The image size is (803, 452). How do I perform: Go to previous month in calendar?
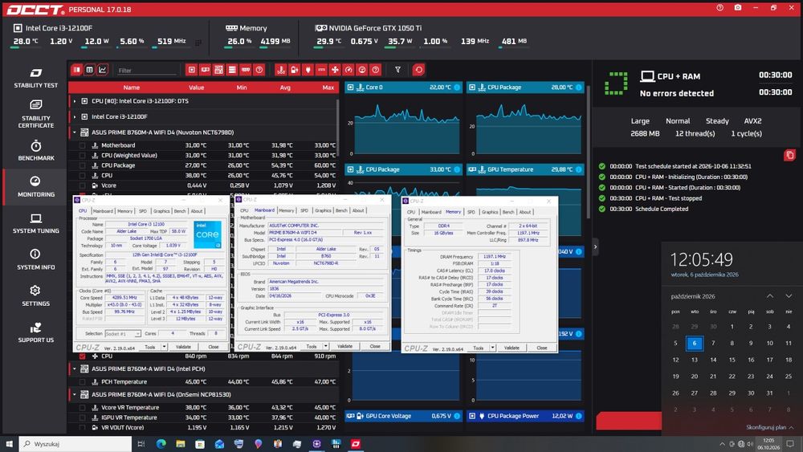(770, 296)
